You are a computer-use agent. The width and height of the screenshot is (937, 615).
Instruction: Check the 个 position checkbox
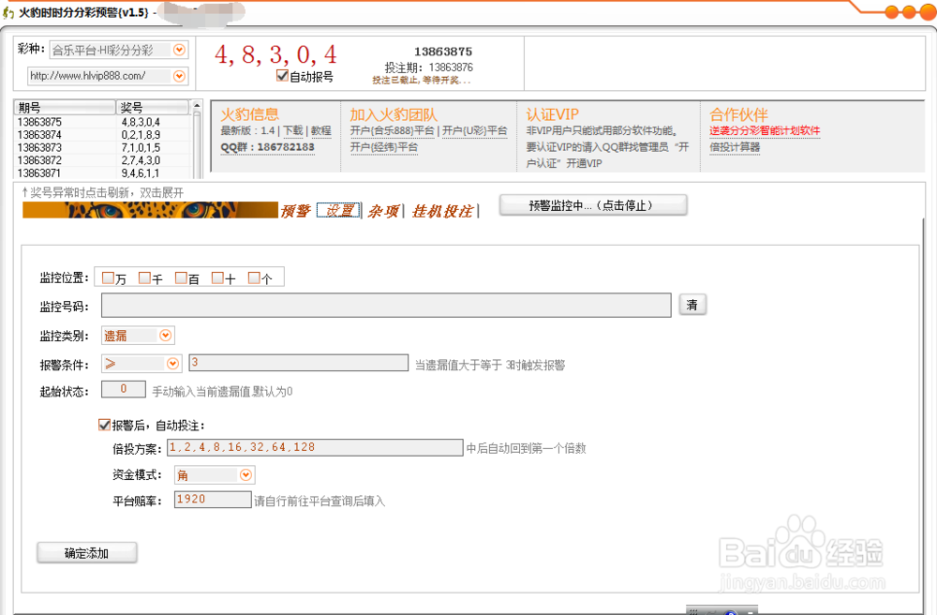pyautogui.click(x=251, y=277)
